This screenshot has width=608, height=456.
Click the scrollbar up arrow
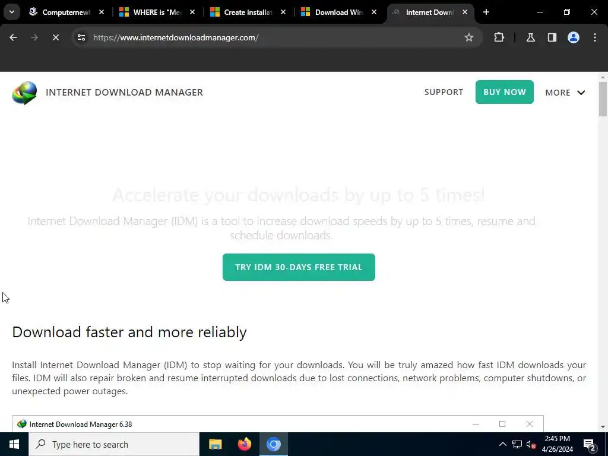point(603,77)
